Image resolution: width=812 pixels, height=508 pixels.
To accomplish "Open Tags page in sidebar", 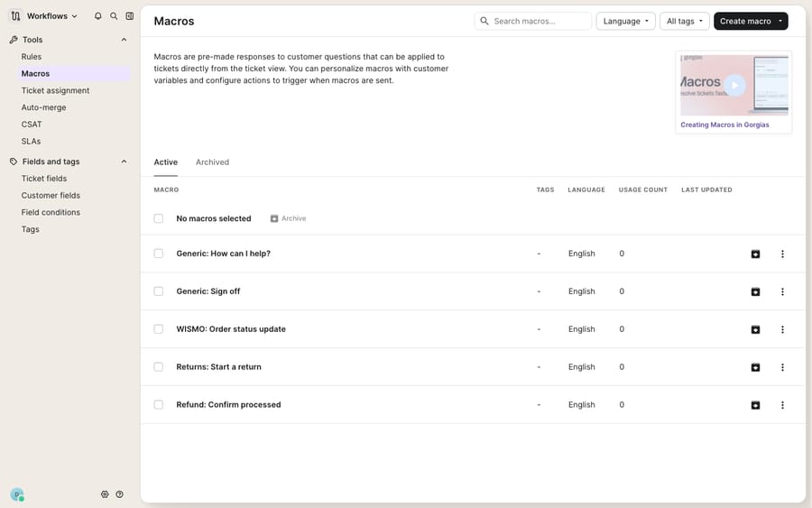I will coord(30,229).
